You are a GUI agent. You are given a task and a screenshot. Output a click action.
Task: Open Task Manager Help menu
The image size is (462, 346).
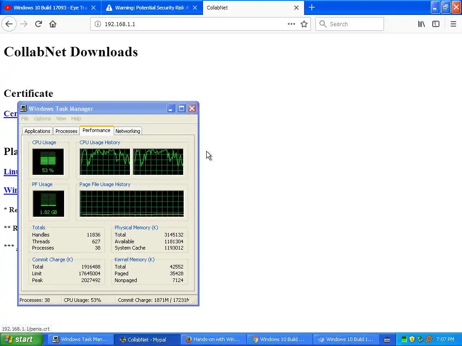(76, 118)
